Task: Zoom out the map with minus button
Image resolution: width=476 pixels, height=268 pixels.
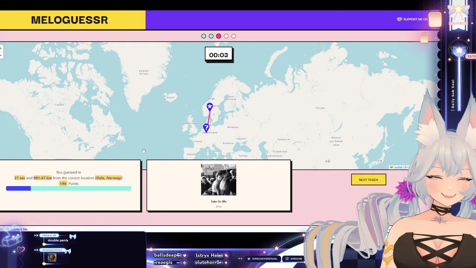Action: click(x=1, y=55)
